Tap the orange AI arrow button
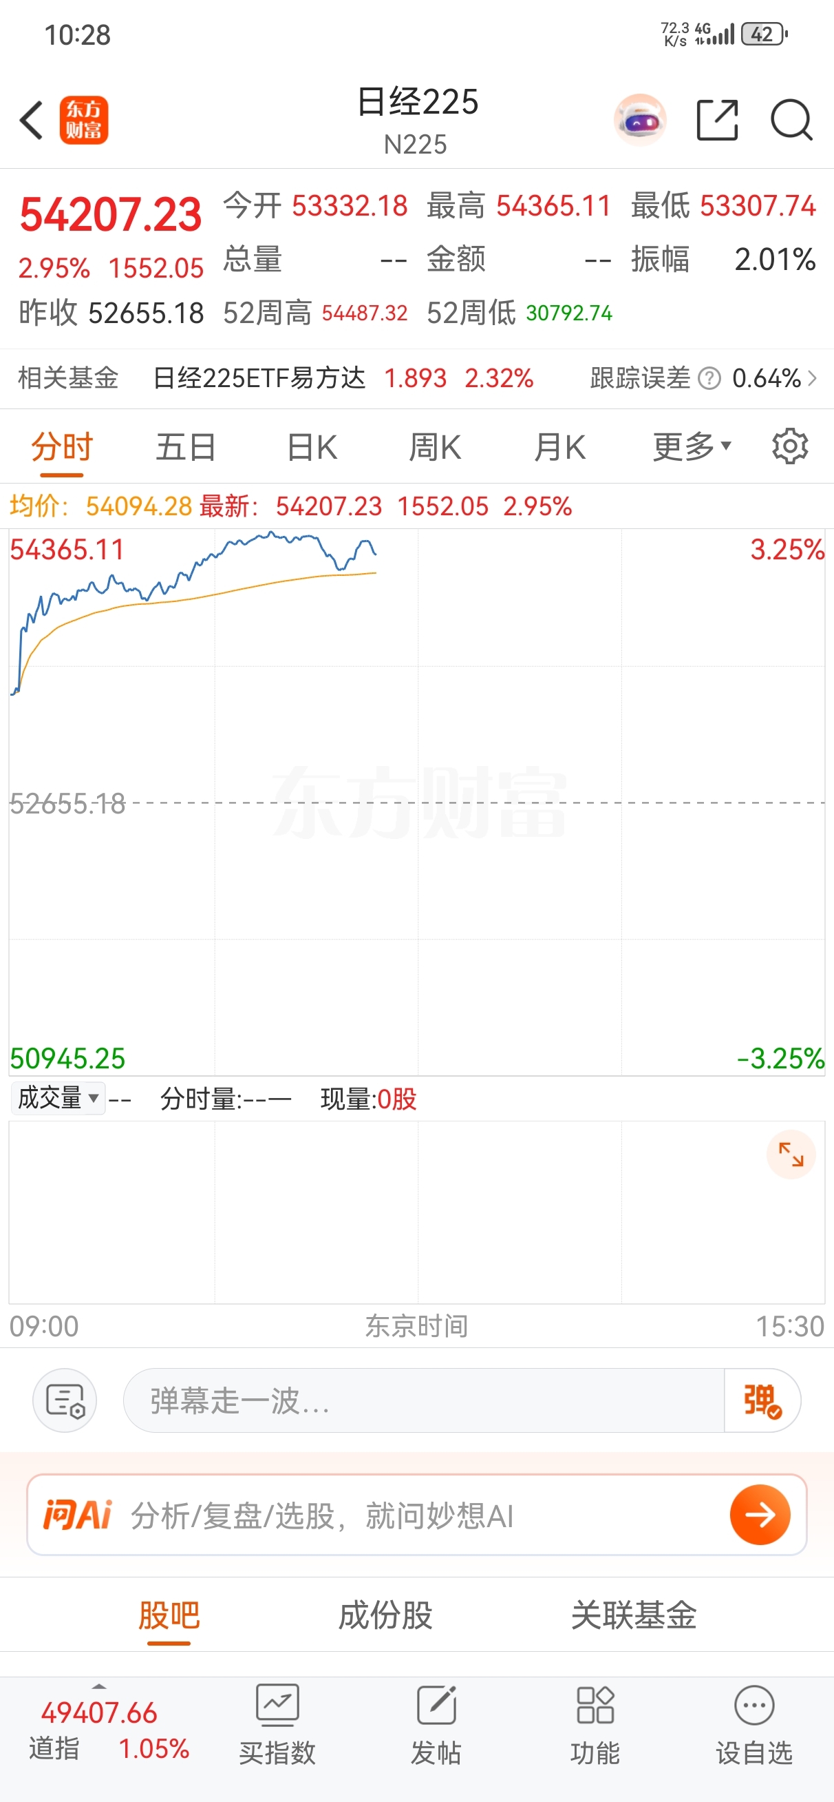 tap(760, 1515)
